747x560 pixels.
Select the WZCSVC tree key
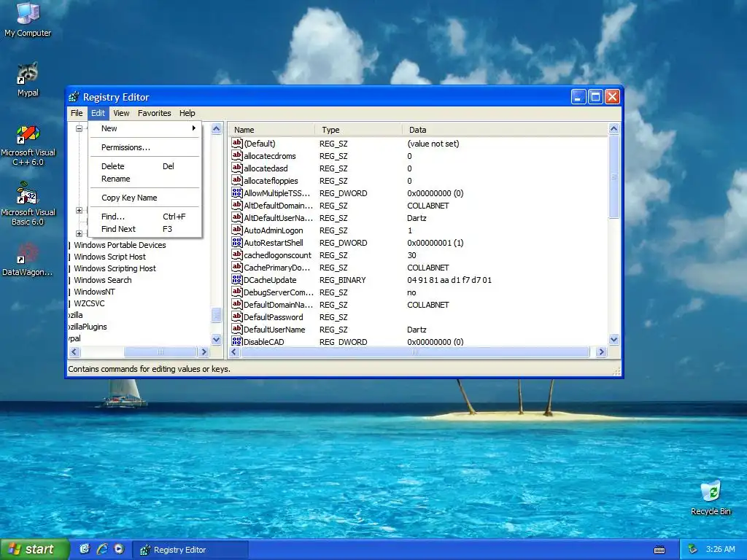tap(89, 303)
